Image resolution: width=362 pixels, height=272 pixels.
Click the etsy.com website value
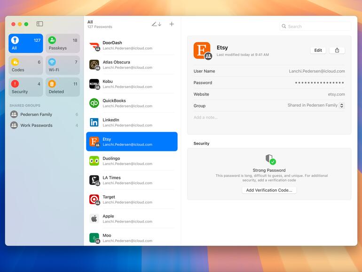point(336,94)
